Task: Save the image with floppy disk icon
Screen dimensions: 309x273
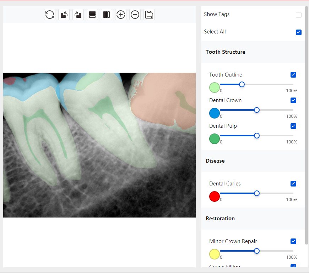Action: pyautogui.click(x=149, y=15)
